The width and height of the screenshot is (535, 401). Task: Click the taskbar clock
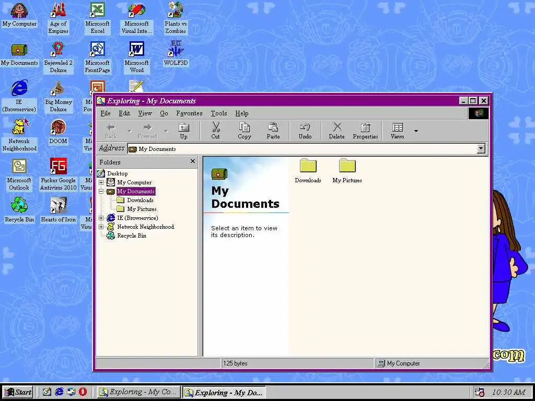pos(508,392)
